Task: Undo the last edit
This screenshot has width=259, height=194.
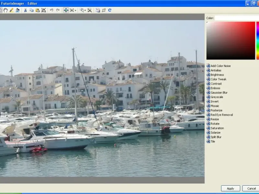Action: tap(51, 10)
